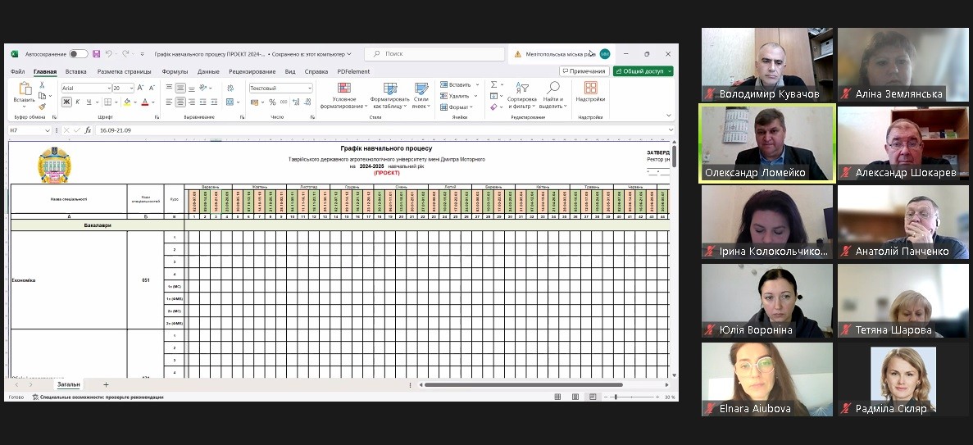Image resolution: width=973 pixels, height=445 pixels.
Task: Switch to the Разметка страницы tab
Action: [124, 71]
